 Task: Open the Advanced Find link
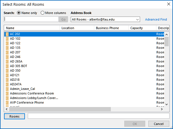pyautogui.click(x=156, y=19)
